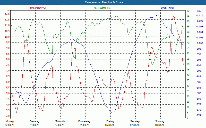Click the '1.010' pressure axis value
This screenshot has height=128, width=206.
(x=200, y=16)
